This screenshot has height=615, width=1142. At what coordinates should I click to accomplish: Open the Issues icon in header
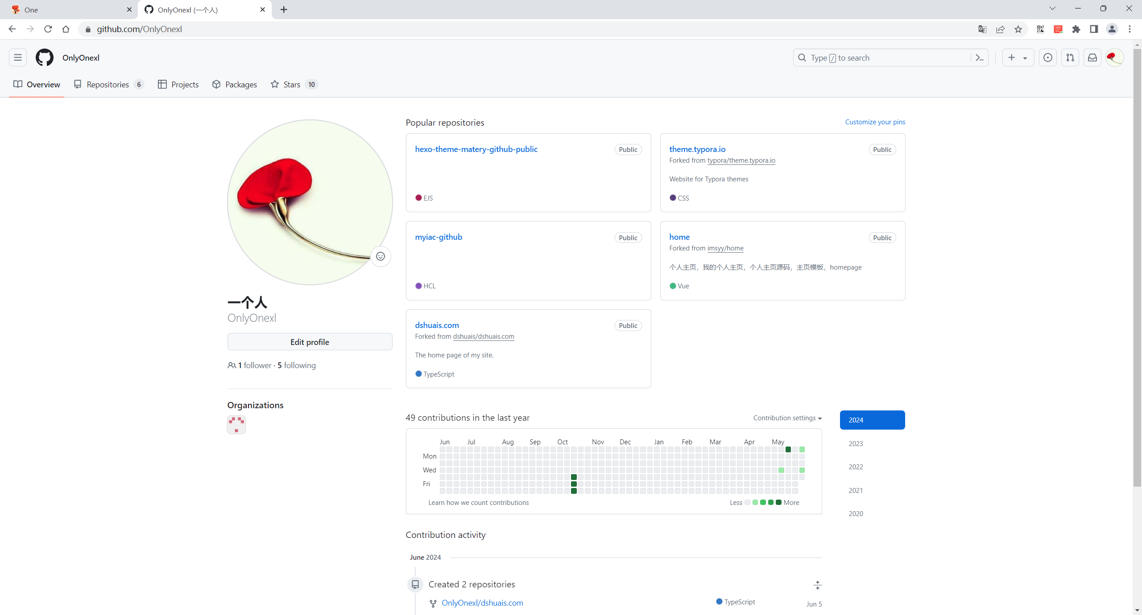[1048, 57]
